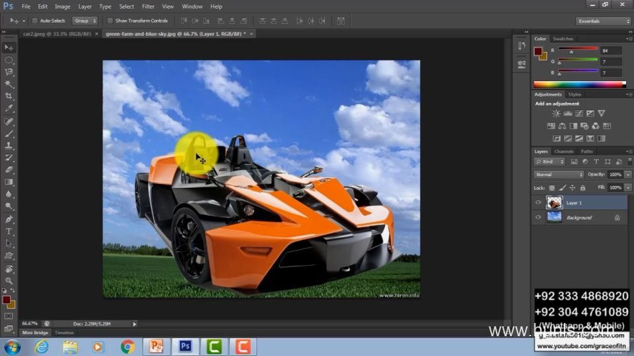Open the Essentials workspace dropdown
The height and width of the screenshot is (356, 634).
point(603,21)
